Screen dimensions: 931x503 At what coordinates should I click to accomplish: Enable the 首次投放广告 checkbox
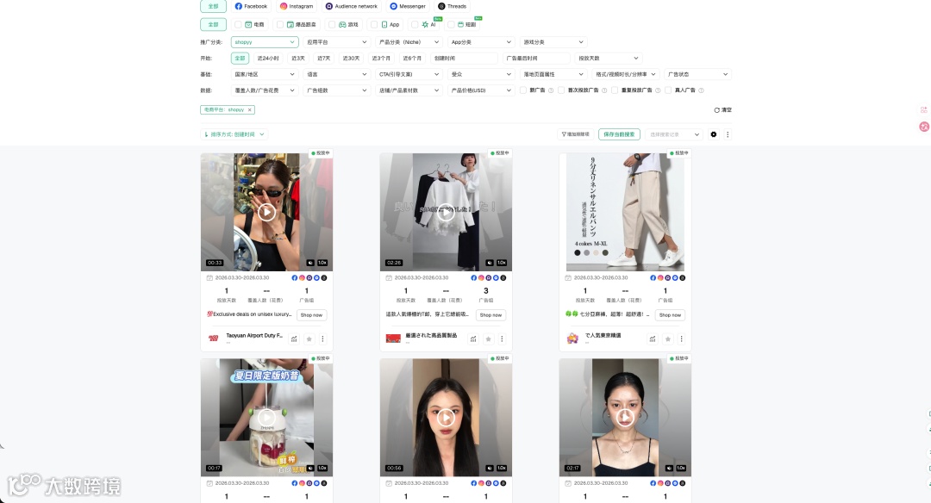(561, 90)
